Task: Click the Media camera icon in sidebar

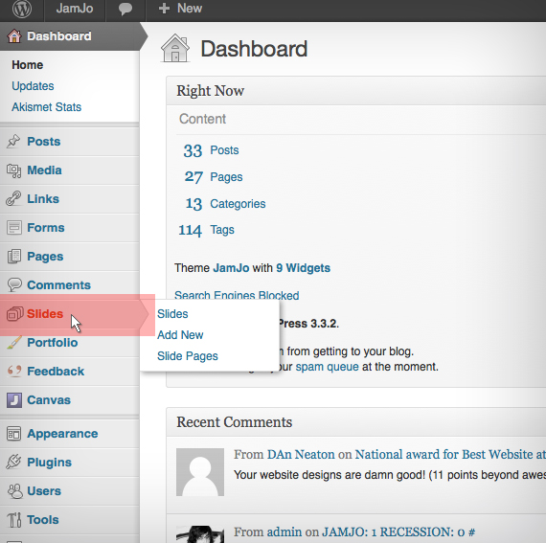Action: pyautogui.click(x=14, y=170)
